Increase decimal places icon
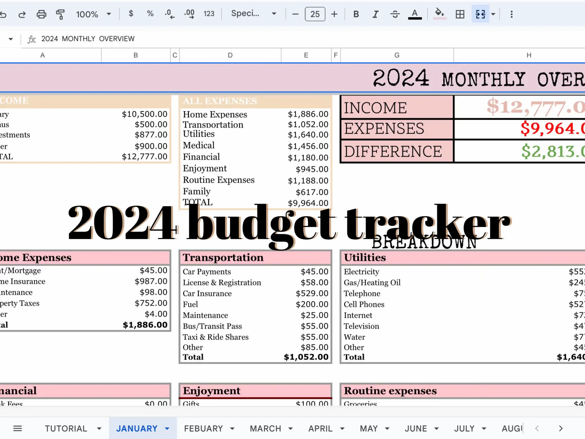This screenshot has width=585, height=439. pos(189,14)
